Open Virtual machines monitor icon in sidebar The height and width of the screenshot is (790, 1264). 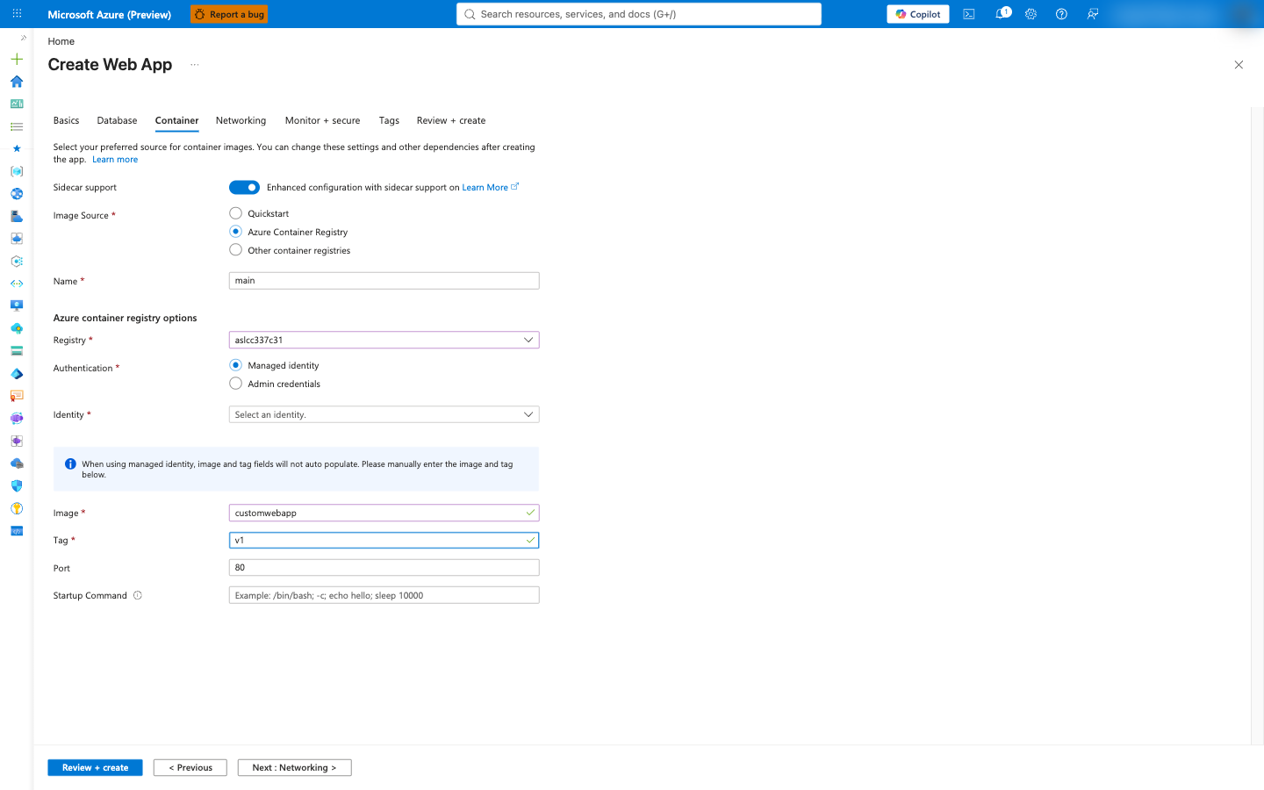point(17,305)
